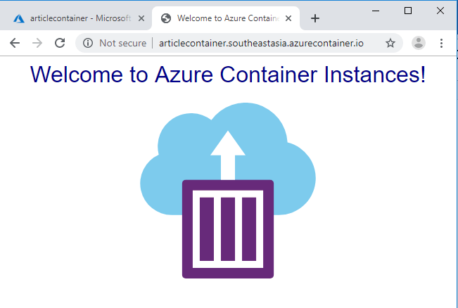Close the Welcome to Azure Container tab
The height and width of the screenshot is (308, 458).
point(288,18)
